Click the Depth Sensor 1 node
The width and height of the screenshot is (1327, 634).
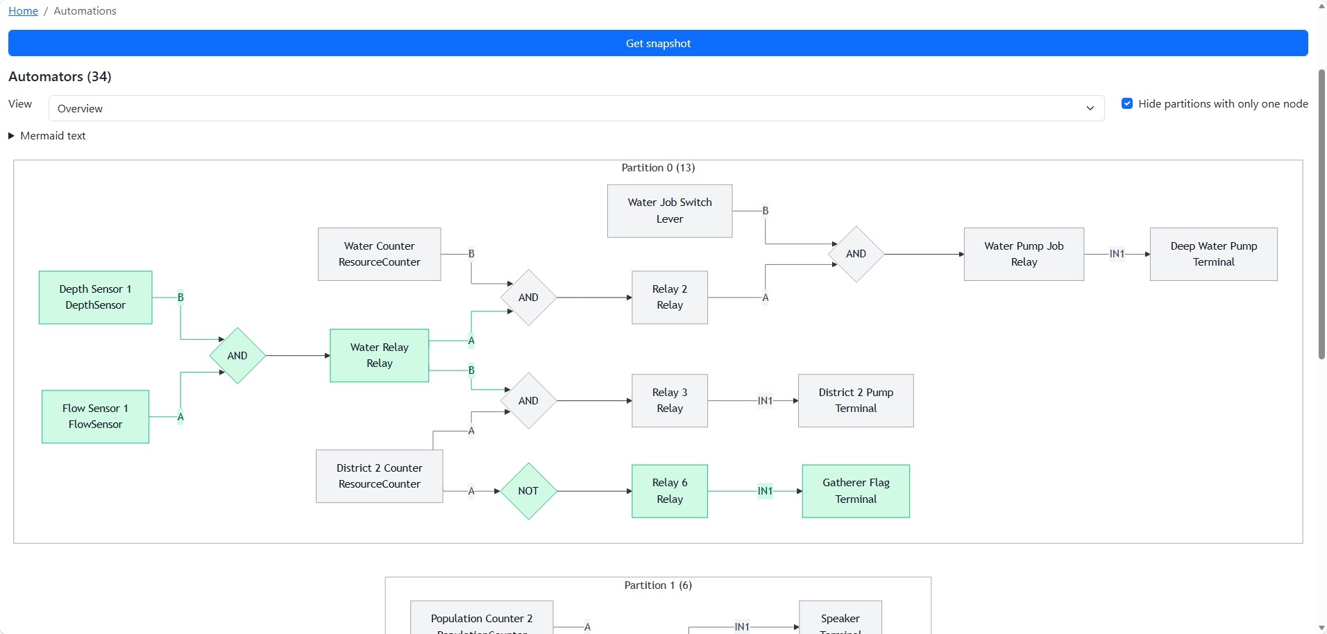coord(96,298)
